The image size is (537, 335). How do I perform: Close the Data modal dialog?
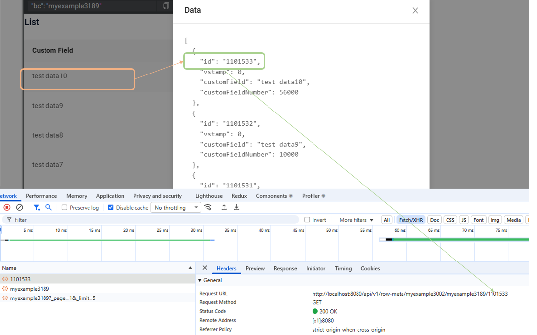[x=415, y=11]
